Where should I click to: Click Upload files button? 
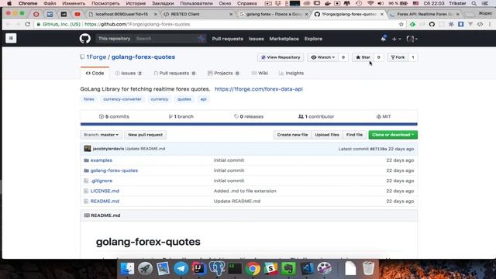(x=327, y=135)
